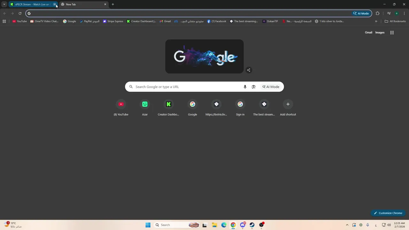Click the Search Google or type URL box

coord(204,87)
